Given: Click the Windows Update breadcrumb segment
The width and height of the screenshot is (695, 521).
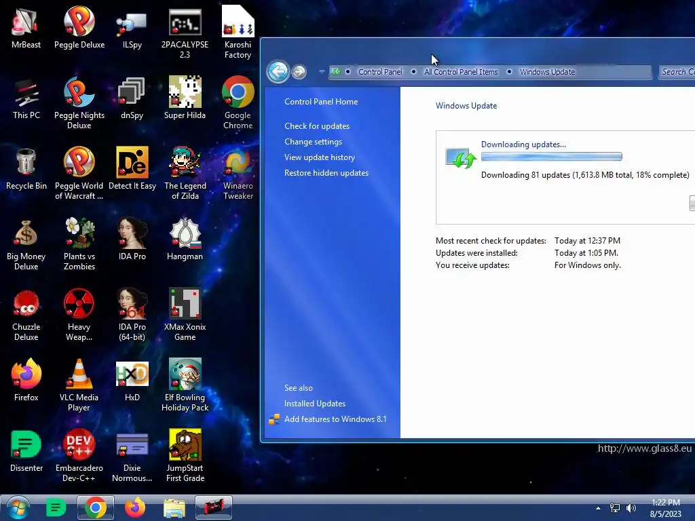Looking at the screenshot, I should [548, 72].
